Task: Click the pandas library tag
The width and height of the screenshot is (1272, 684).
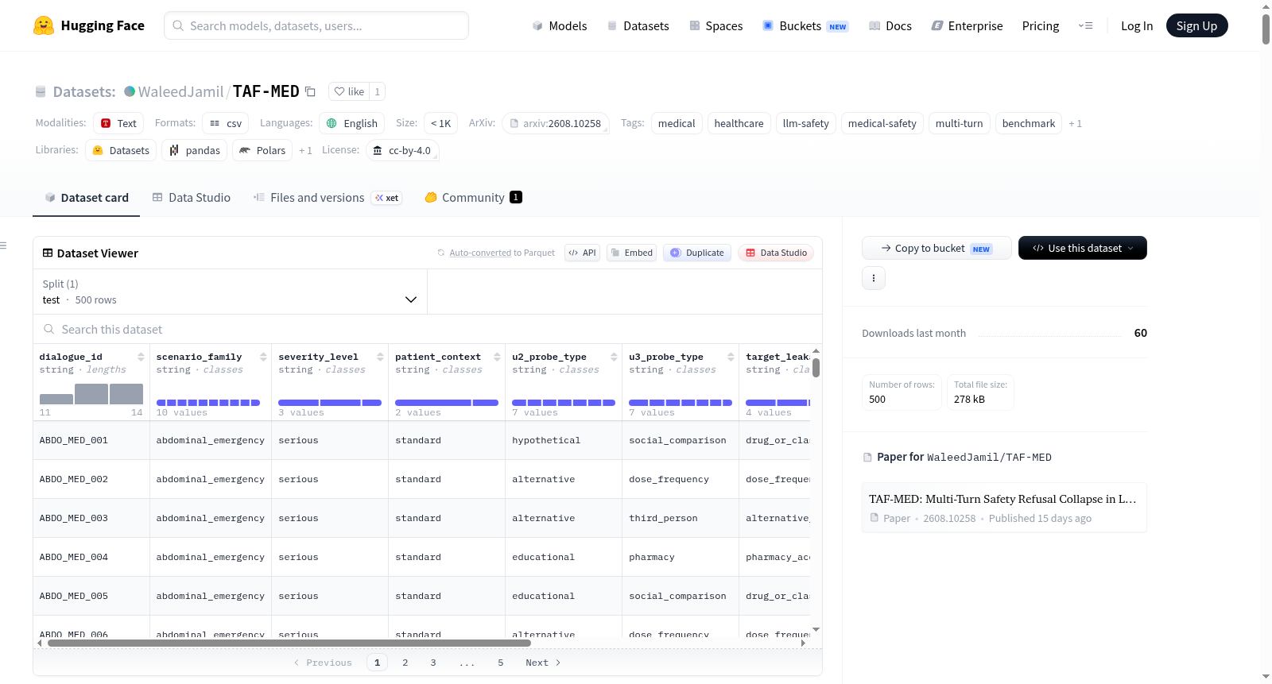Action: pos(195,150)
